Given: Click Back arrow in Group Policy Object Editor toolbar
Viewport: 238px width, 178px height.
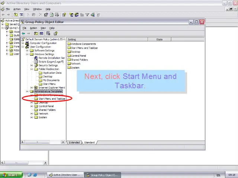Looking at the screenshot, I should coord(23,33).
